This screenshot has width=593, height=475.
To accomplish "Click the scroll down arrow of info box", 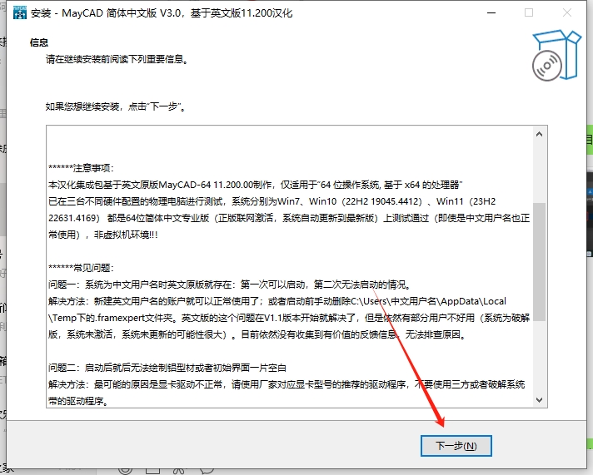I will point(540,400).
